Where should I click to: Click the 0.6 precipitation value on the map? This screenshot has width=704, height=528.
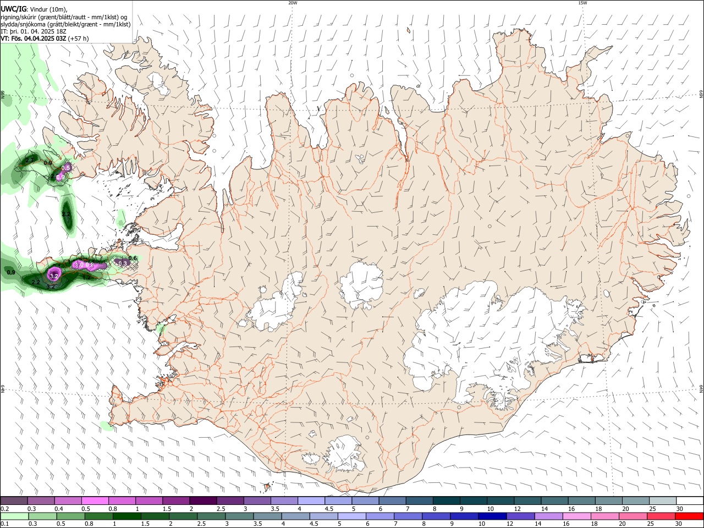(x=132, y=258)
